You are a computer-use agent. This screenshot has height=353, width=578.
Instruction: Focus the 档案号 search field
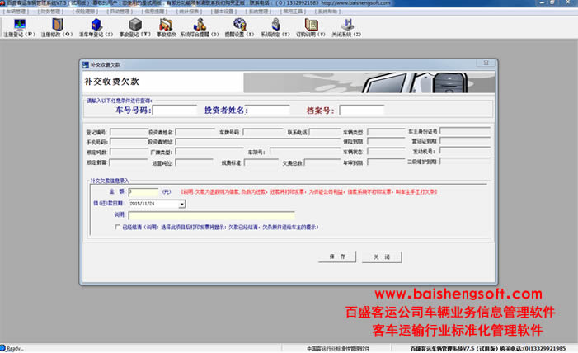click(x=362, y=110)
